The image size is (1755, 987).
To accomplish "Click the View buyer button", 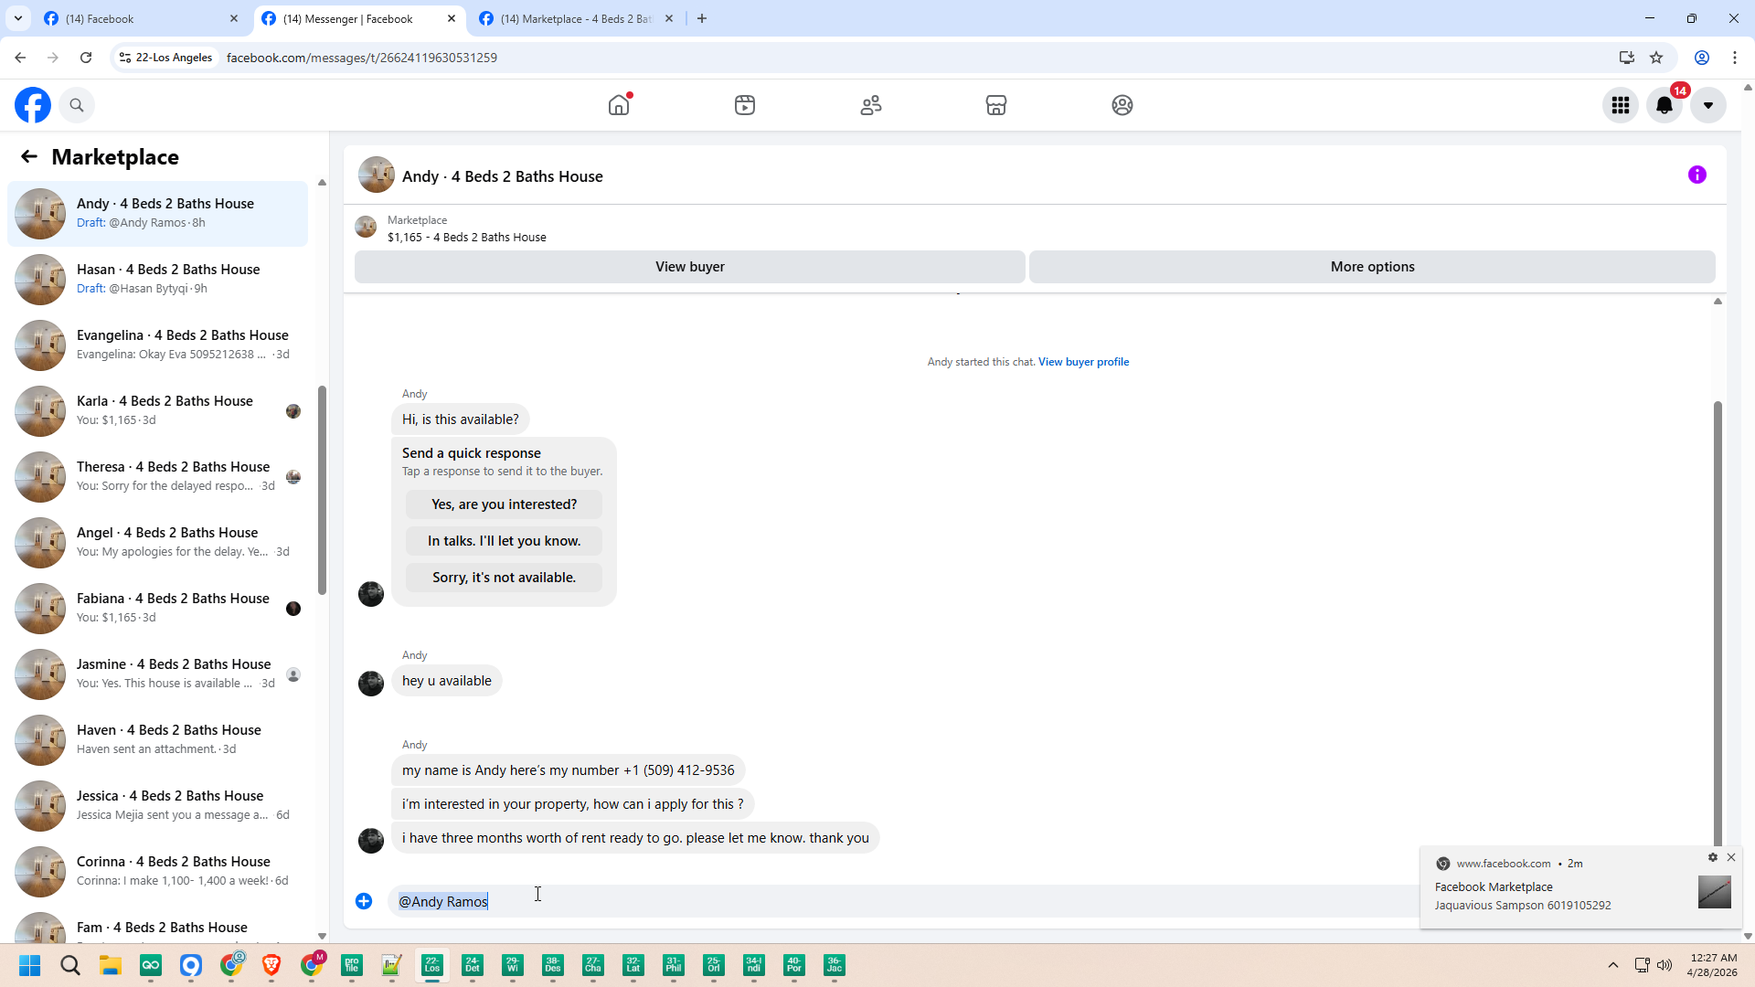I will pyautogui.click(x=690, y=267).
